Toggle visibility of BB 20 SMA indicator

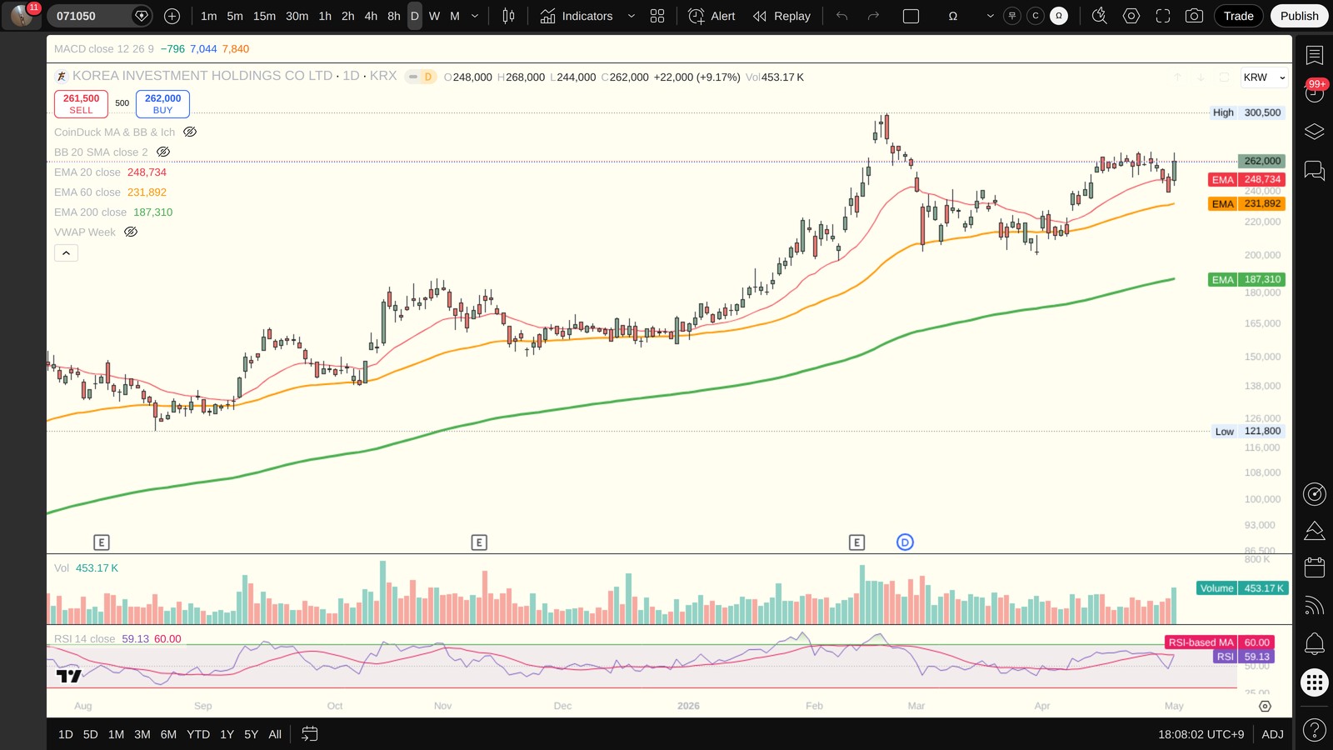coord(163,152)
